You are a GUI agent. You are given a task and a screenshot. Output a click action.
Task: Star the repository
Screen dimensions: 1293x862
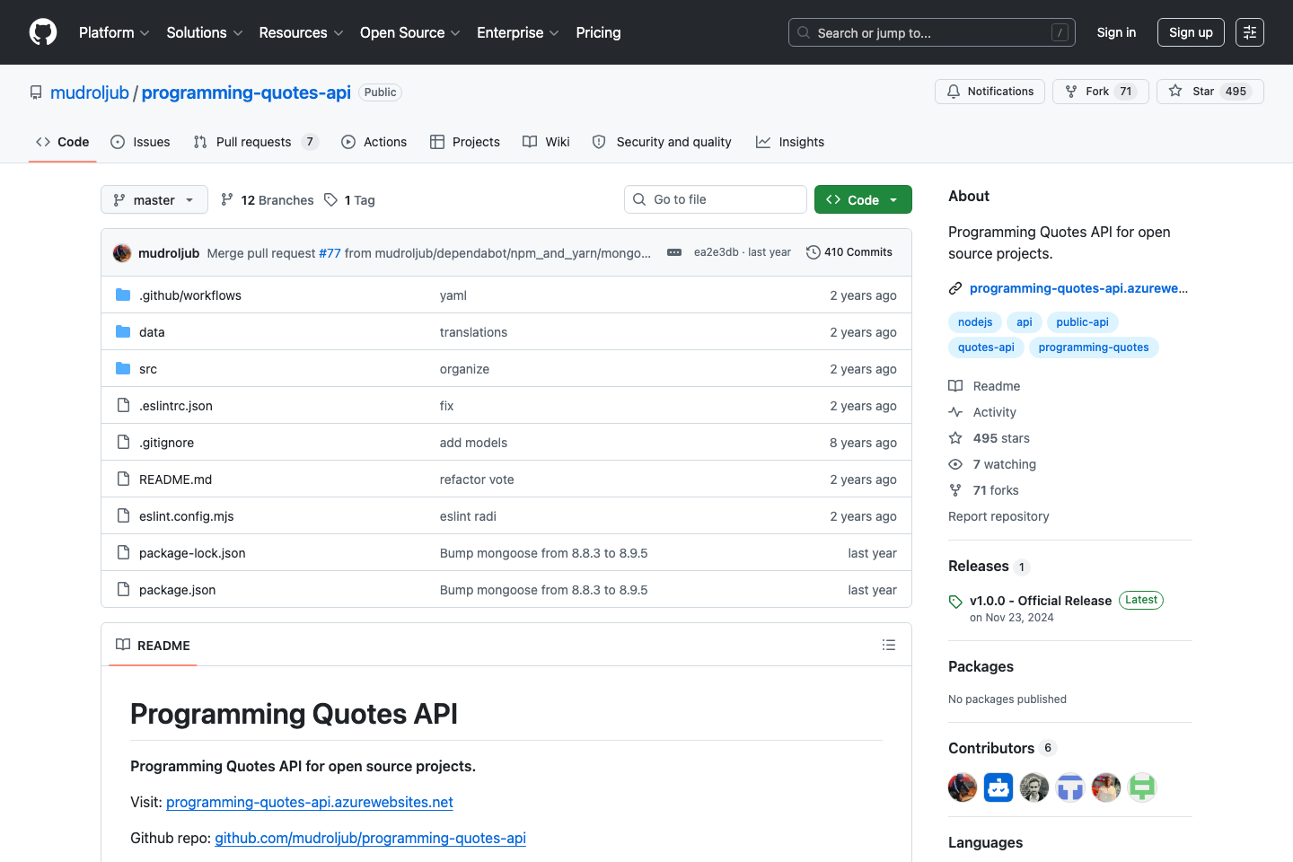tap(1209, 91)
